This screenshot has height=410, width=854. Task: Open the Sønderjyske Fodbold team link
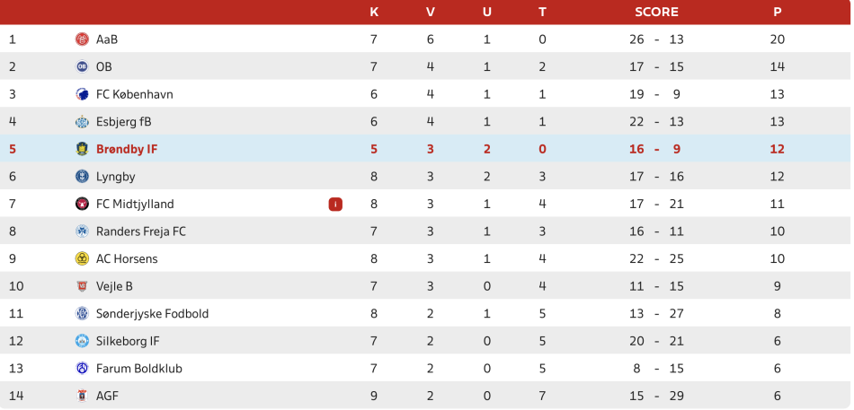[x=152, y=313]
